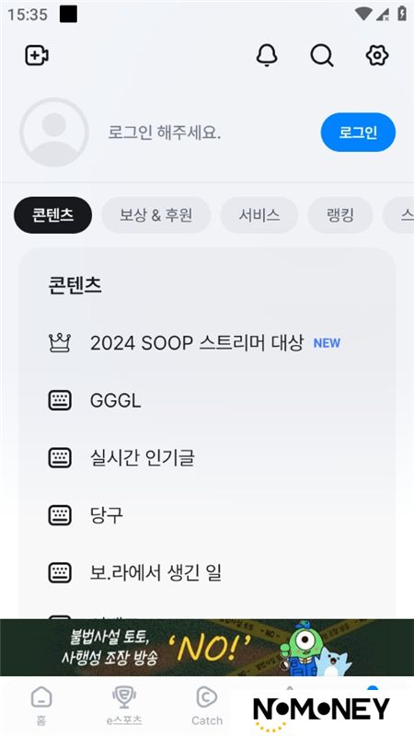414x736 pixels.
Task: Tap the keyboard icon beside 실시간 인기글
Action: 60,457
